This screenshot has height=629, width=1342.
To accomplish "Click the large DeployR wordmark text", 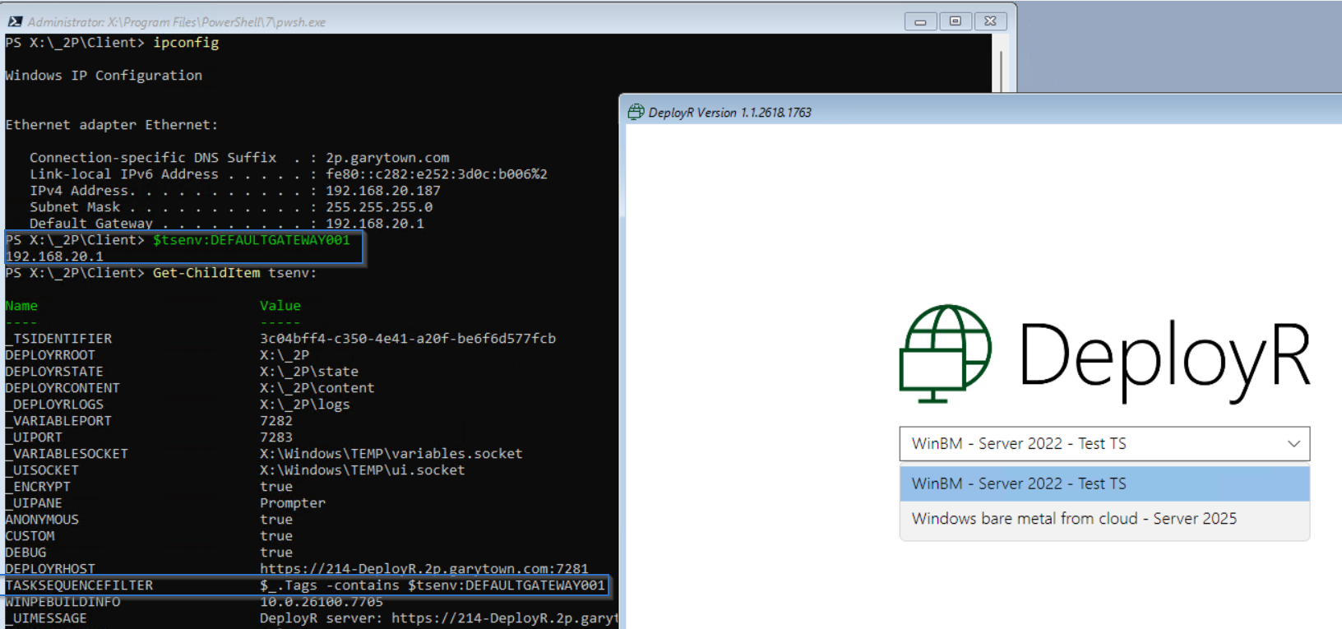I will pyautogui.click(x=1165, y=356).
